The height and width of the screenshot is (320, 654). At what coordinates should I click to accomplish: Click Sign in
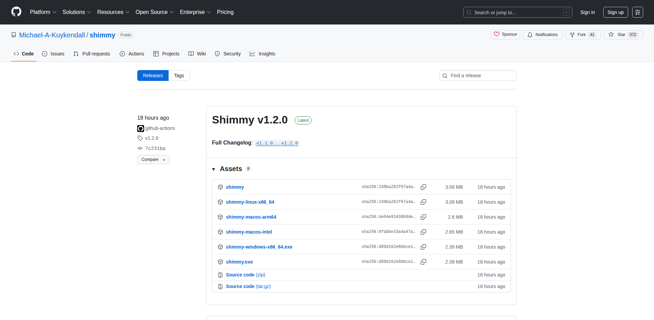coord(588,12)
